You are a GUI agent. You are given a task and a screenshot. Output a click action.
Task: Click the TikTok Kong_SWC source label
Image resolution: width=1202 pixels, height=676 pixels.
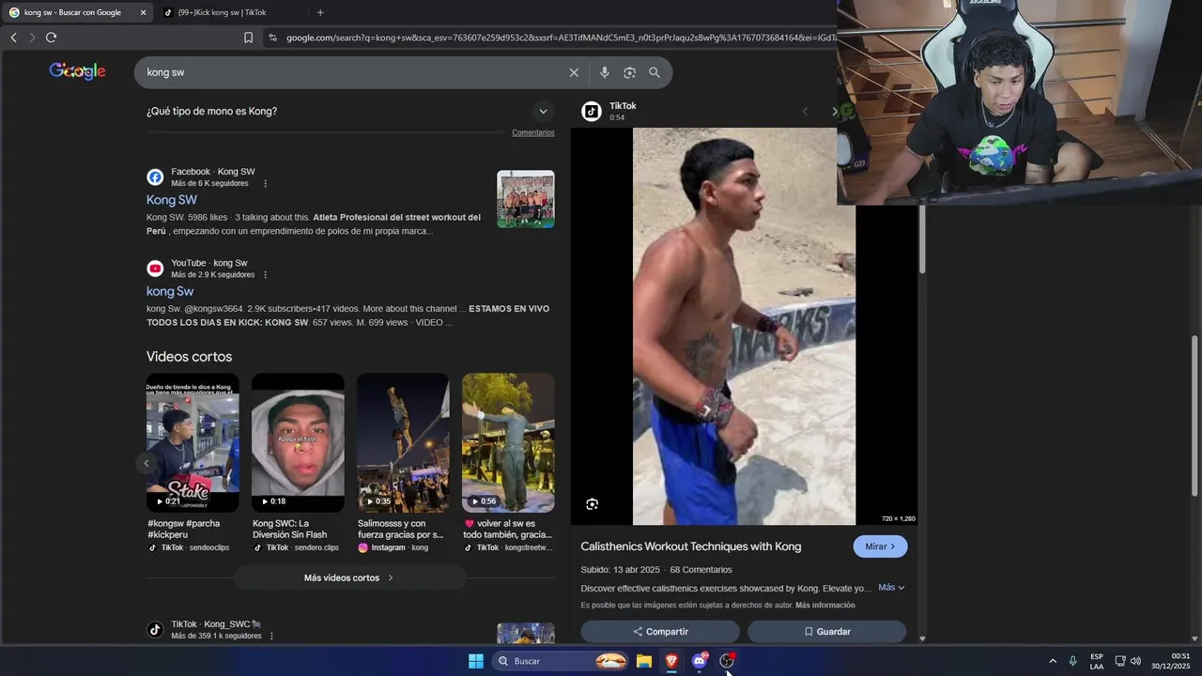[216, 624]
